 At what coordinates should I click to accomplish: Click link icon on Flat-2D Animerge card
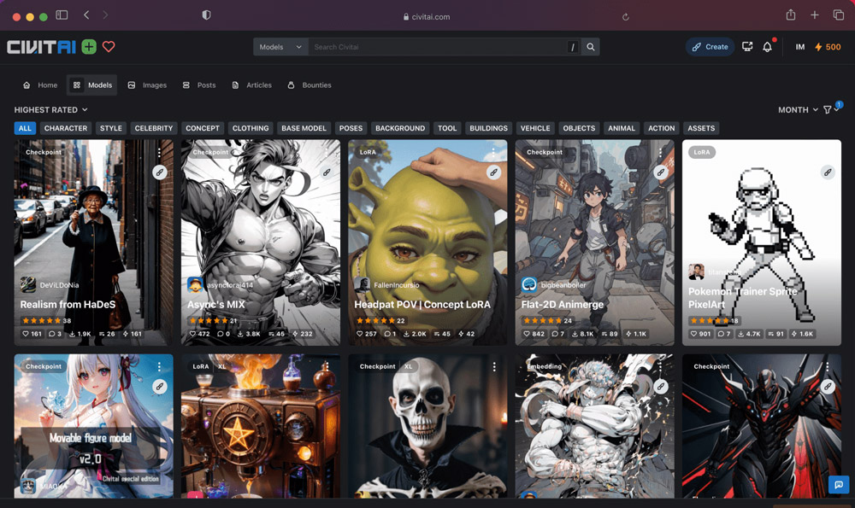[660, 172]
